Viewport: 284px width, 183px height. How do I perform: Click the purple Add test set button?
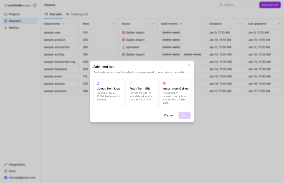point(270,5)
